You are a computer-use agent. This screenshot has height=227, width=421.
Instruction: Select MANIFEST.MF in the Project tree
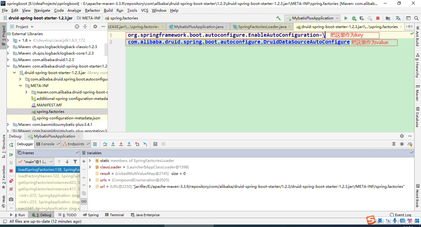[49, 105]
